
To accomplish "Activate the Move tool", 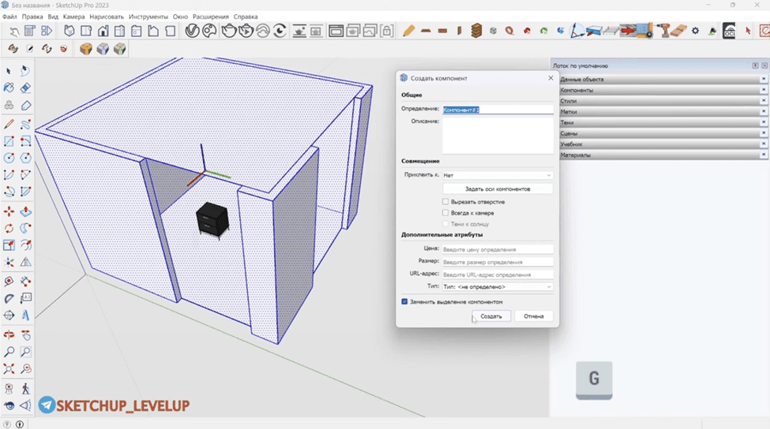I will point(9,211).
